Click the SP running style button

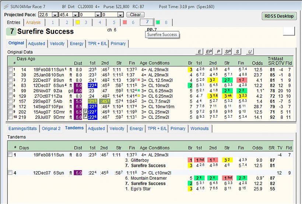coord(228,52)
